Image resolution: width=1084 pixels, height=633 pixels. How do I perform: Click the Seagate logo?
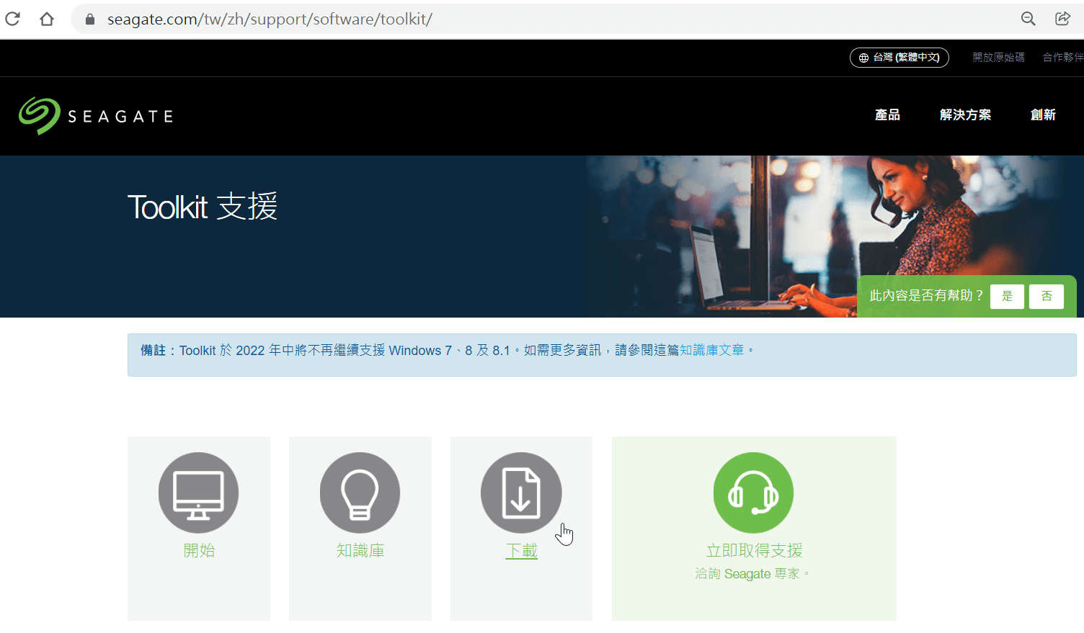point(96,116)
